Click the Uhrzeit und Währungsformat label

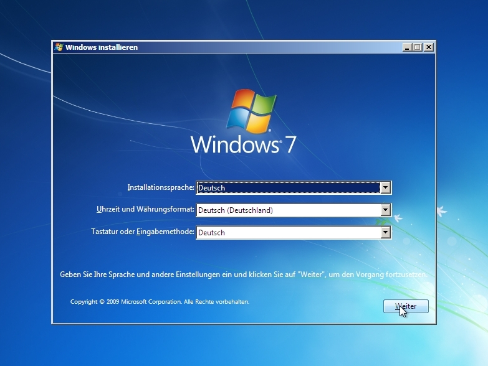[x=145, y=209]
